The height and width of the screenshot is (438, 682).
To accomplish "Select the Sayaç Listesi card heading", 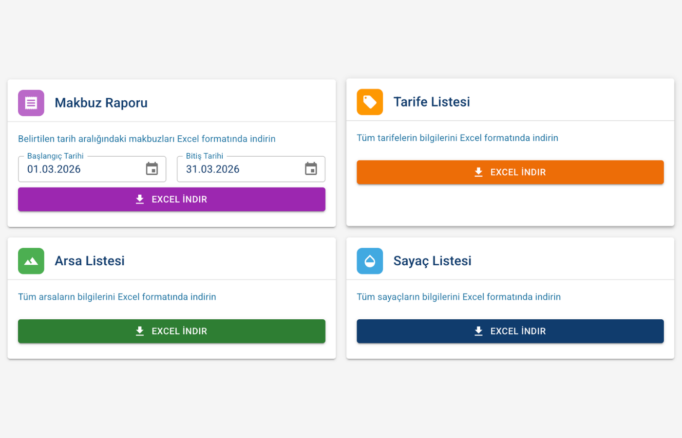I will click(432, 261).
